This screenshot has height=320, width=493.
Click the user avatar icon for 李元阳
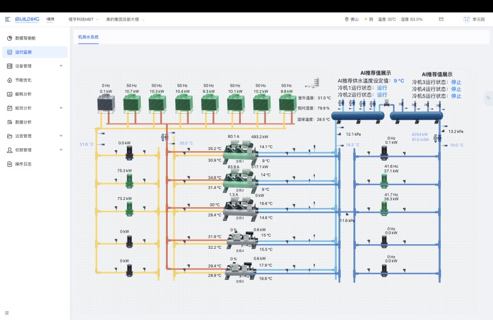pos(467,19)
